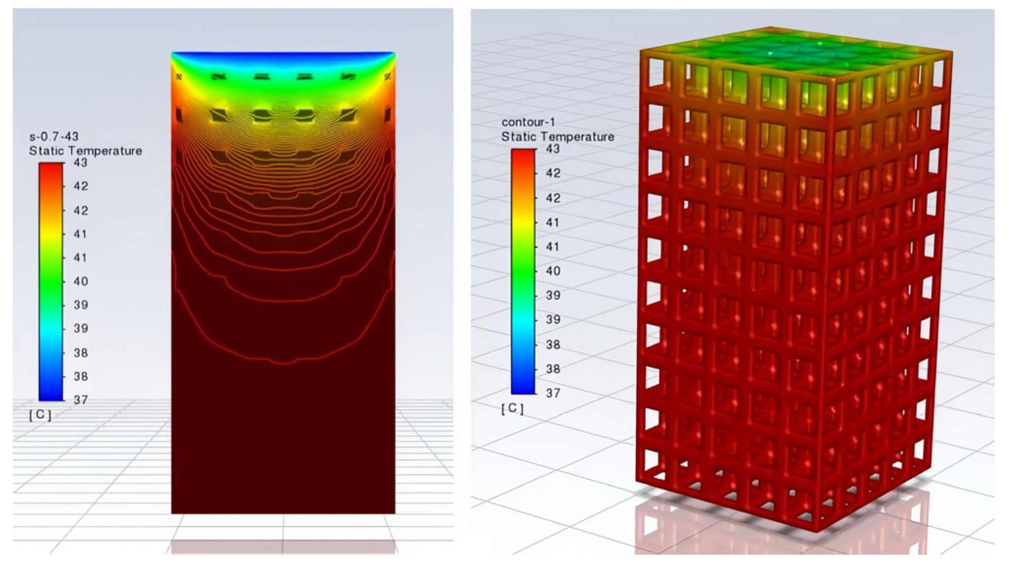Click the "contour-1" legend title

(x=528, y=122)
